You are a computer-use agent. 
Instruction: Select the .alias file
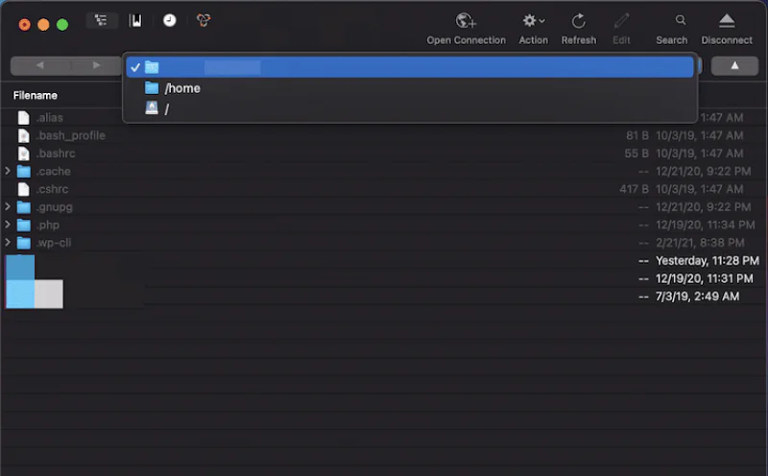[x=50, y=117]
